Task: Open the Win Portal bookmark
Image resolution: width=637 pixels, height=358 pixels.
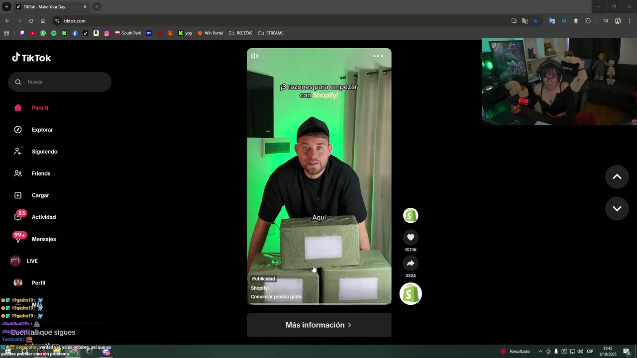Action: pos(211,33)
